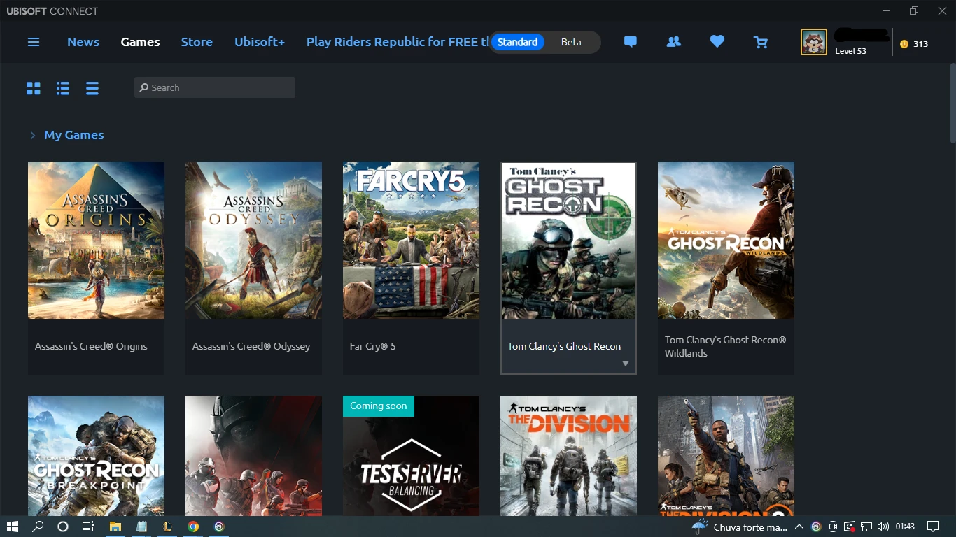
Task: Click the Coming soon badge
Action: [x=379, y=406]
